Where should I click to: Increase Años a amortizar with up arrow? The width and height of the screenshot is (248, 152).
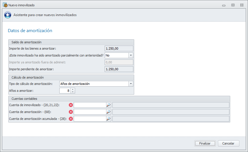(73, 89)
